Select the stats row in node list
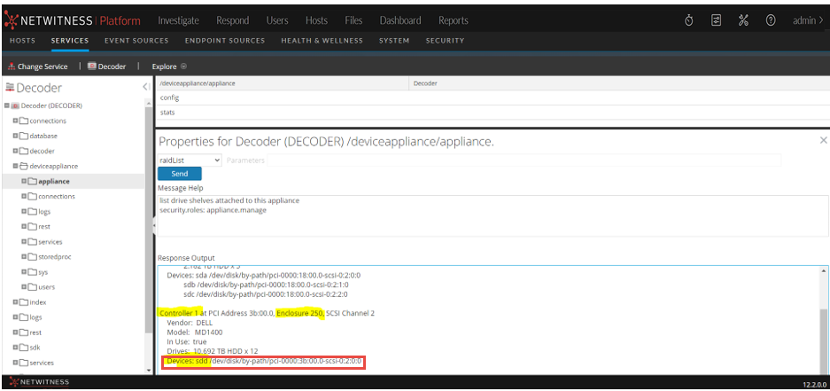This screenshot has width=830, height=391. pyautogui.click(x=167, y=113)
